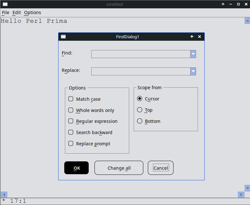The width and height of the screenshot is (250, 205).
Task: Toggle Whole words only option
Action: 71,110
